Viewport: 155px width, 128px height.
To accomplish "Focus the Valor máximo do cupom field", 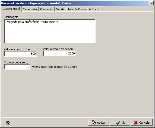I will (x=59, y=54).
